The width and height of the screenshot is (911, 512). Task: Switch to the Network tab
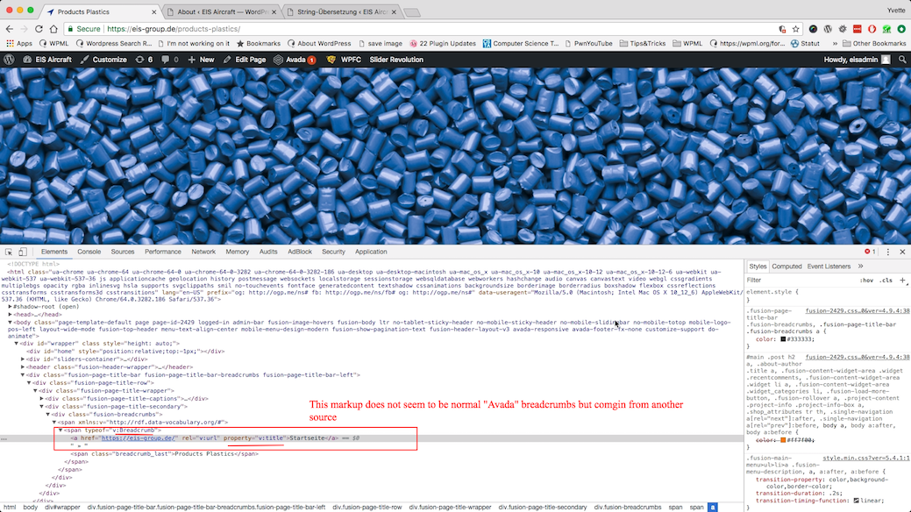point(203,252)
